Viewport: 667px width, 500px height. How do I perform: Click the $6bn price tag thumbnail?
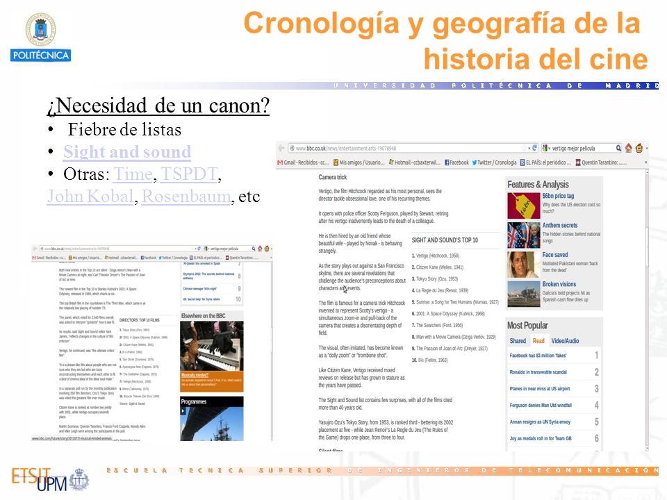(x=524, y=206)
